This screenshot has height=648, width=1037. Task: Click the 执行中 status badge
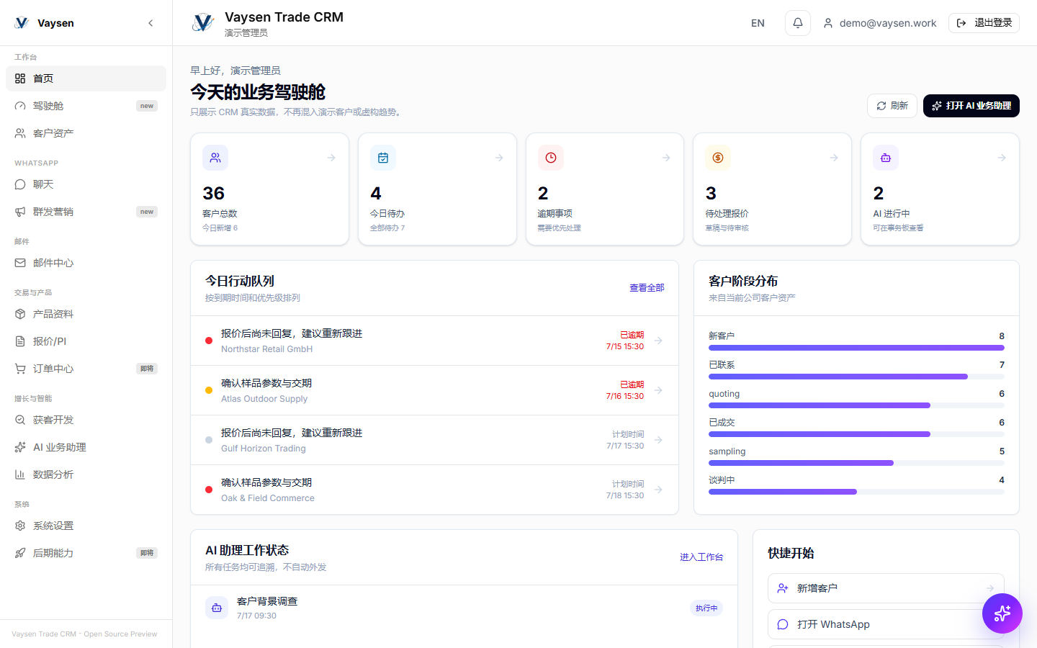tap(706, 608)
